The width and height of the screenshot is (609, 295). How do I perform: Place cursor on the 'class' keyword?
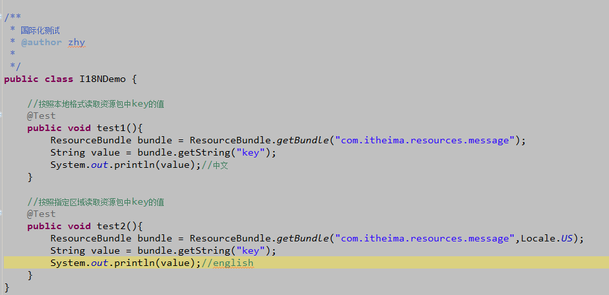point(59,79)
